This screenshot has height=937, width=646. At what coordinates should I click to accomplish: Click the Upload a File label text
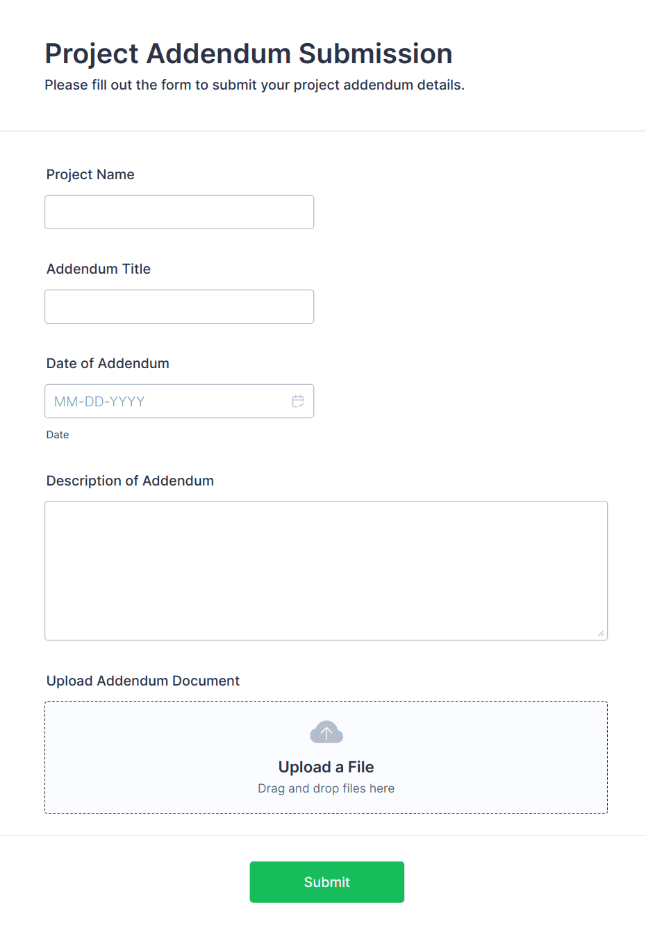pos(326,767)
